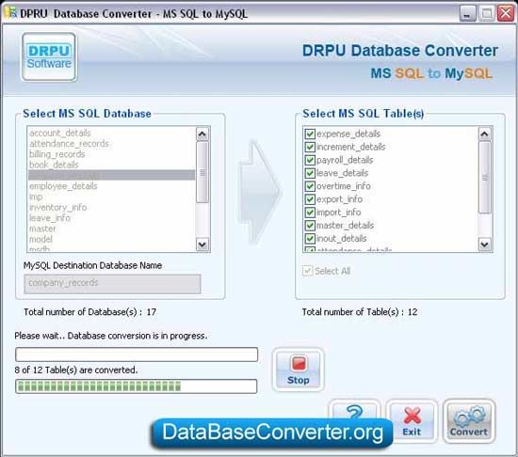Click database list scroll down arrow
The width and height of the screenshot is (518, 457).
(x=202, y=244)
